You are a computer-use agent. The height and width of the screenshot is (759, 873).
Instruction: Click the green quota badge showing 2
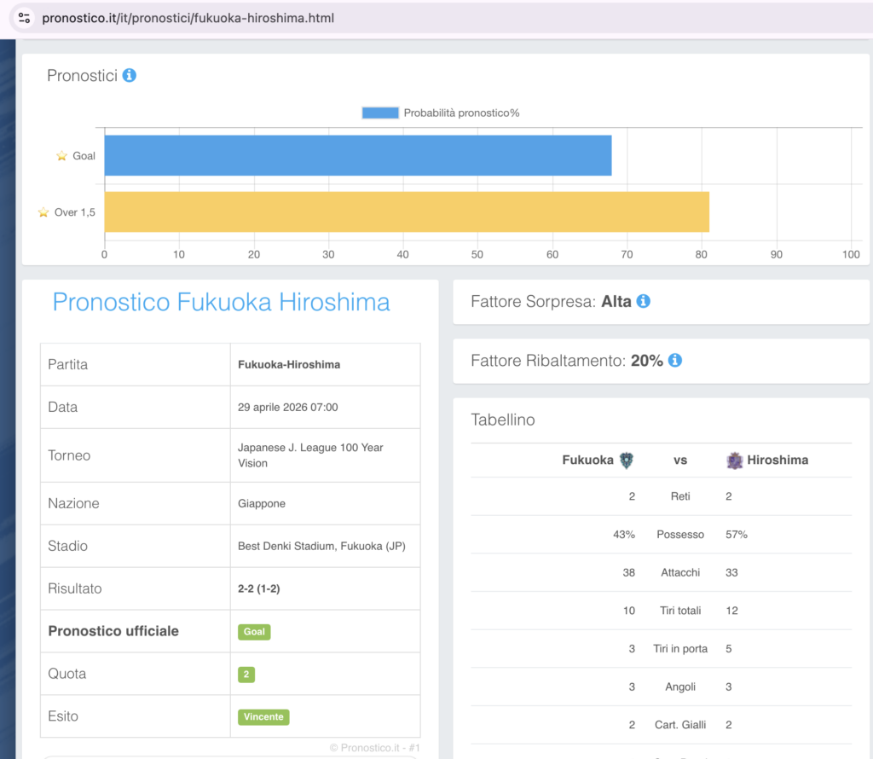coord(246,675)
